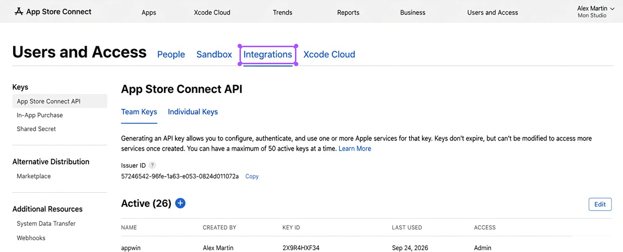Click the Issuer ID value 57246542-96fe-1a63-e053-0824d011072a
The image size is (623, 252).
click(180, 176)
